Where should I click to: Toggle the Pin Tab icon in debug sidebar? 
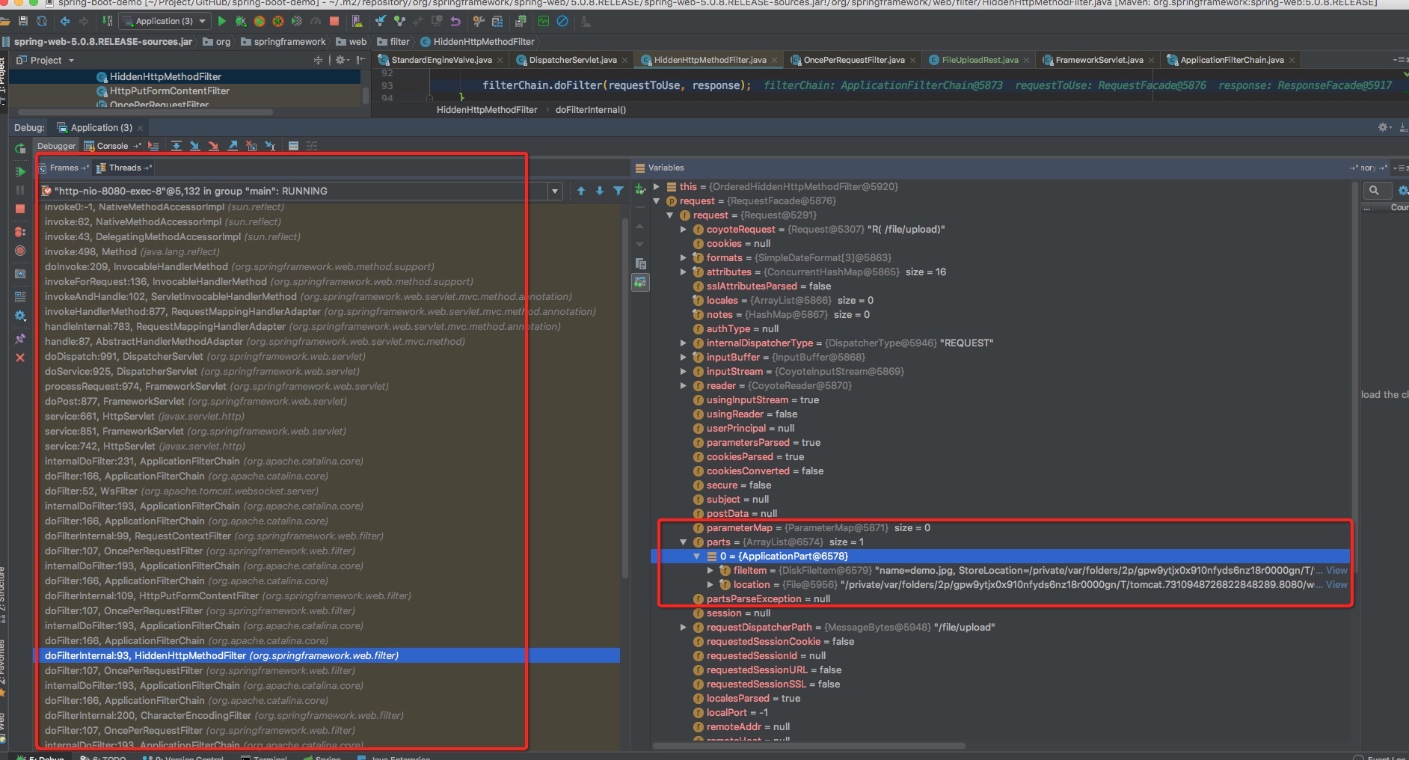(x=20, y=339)
